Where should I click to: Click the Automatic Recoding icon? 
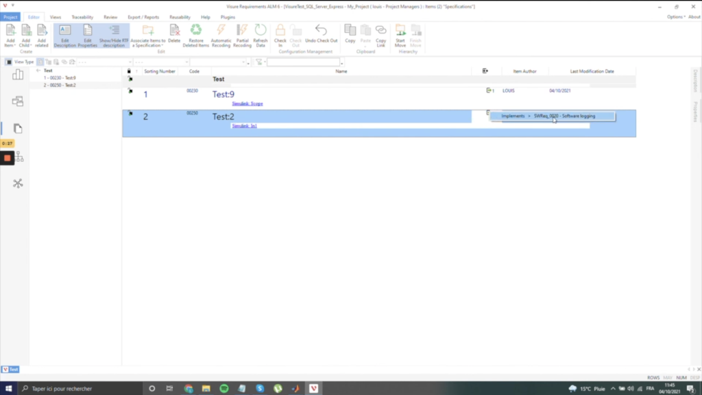point(221,30)
